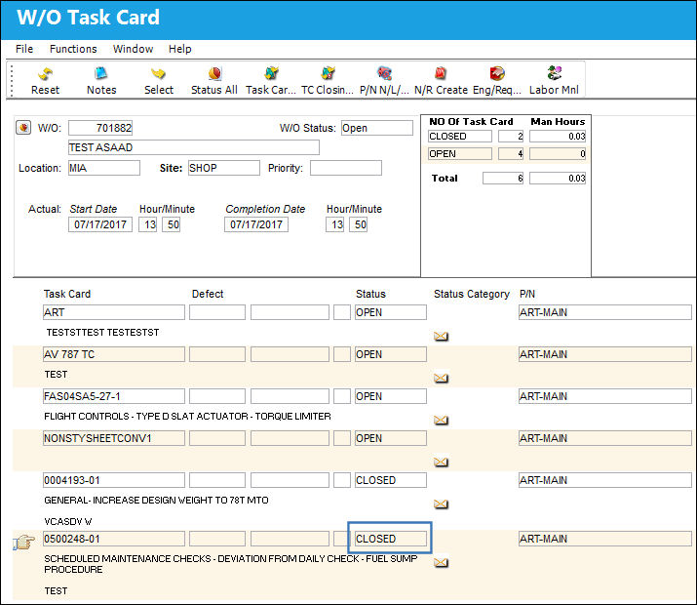
Task: Open the File menu
Action: pyautogui.click(x=24, y=49)
